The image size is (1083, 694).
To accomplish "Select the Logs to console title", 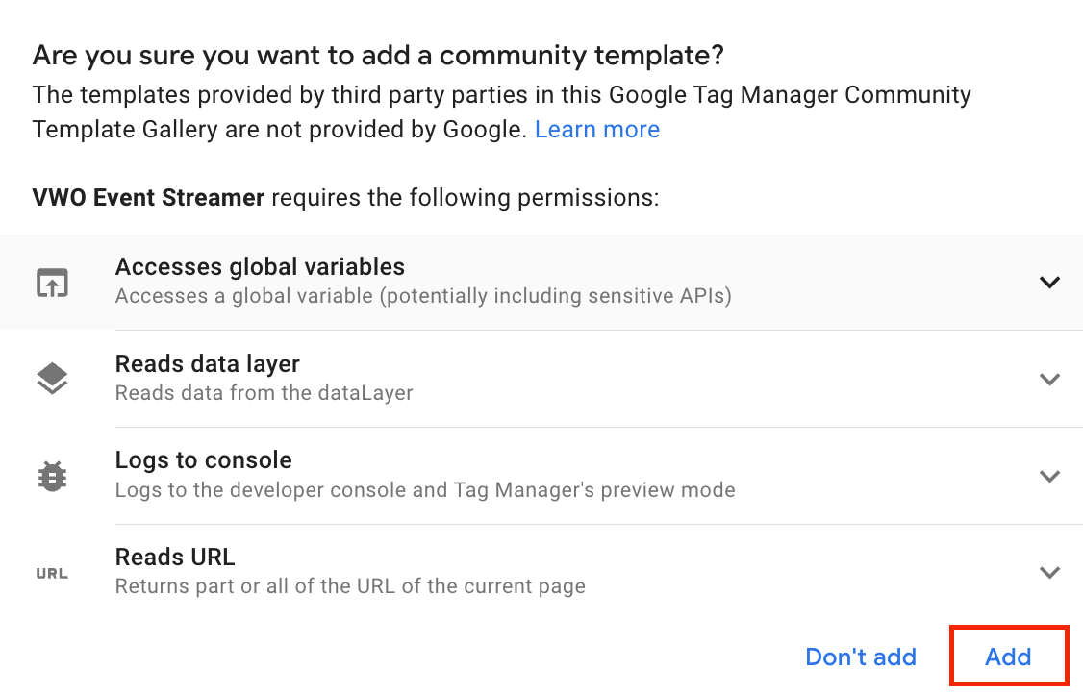I will point(203,459).
